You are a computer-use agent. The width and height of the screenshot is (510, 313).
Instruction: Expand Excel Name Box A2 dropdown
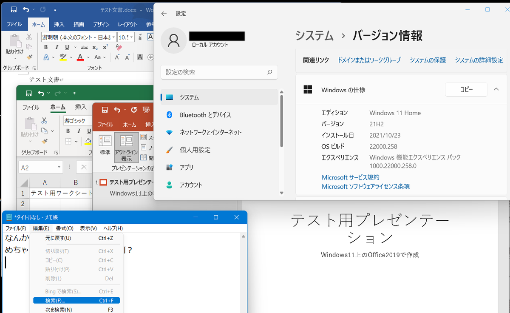tap(59, 168)
